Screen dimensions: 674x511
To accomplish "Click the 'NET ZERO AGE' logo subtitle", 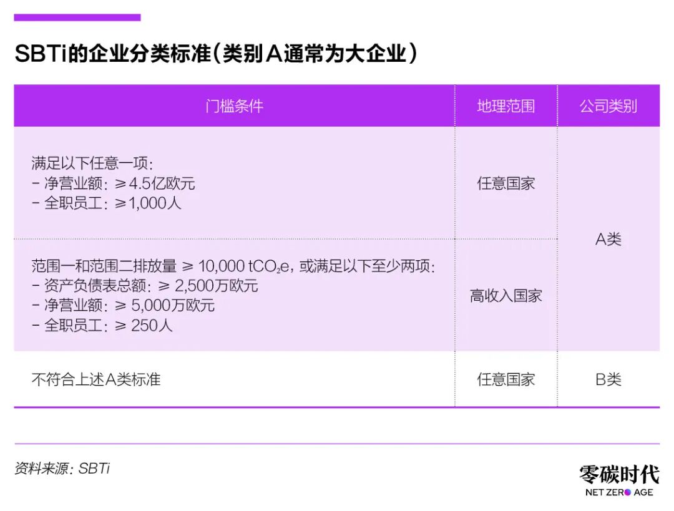I will 619,492.
